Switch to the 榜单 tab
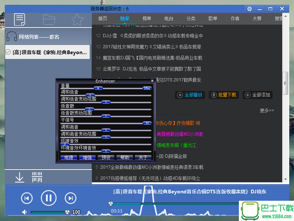Image resolution: width=294 pixels, height=221 pixels. click(x=147, y=18)
